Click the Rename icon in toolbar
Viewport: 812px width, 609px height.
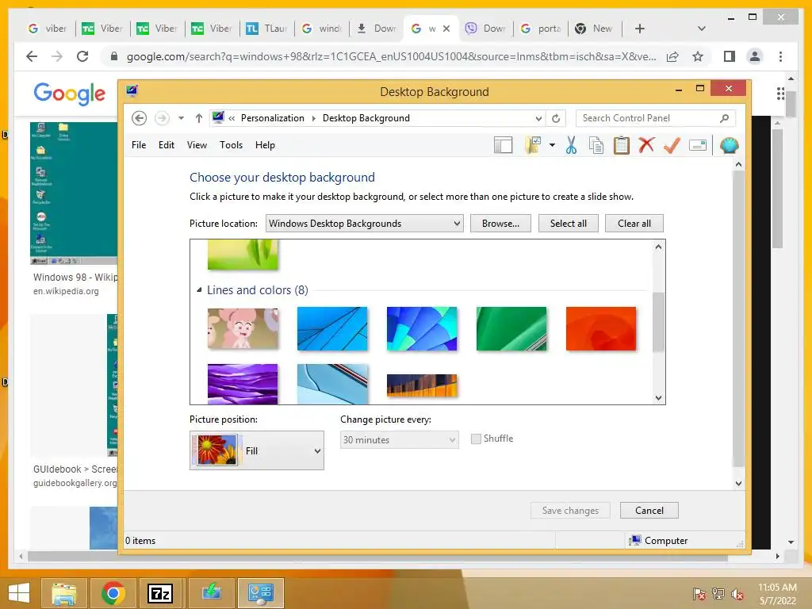pyautogui.click(x=698, y=146)
